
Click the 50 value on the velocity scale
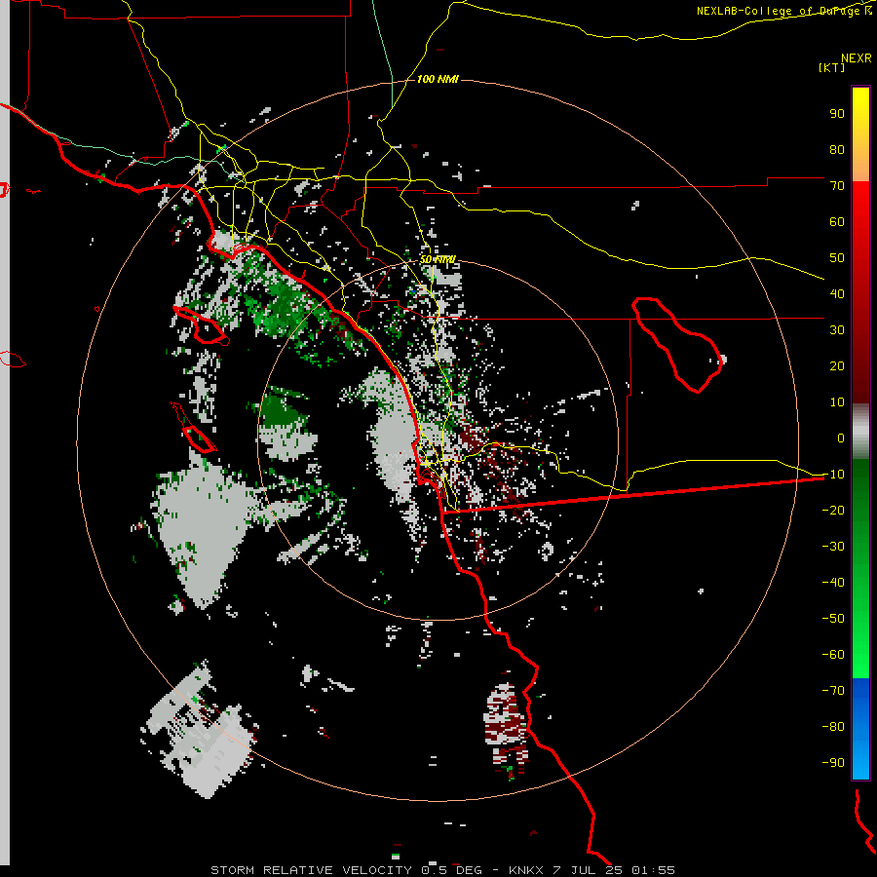point(837,258)
